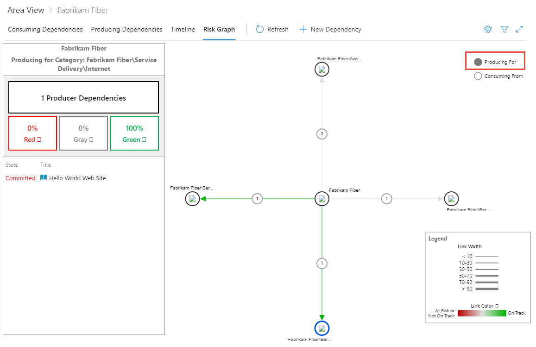Click the Link Color gradient in the Legend
This screenshot has width=536, height=347.
pyautogui.click(x=482, y=313)
